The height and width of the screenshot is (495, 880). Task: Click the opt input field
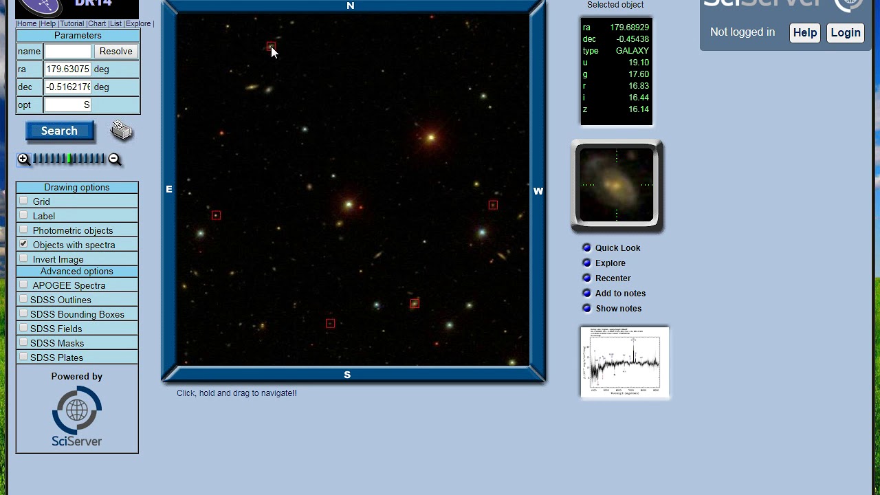pyautogui.click(x=67, y=105)
